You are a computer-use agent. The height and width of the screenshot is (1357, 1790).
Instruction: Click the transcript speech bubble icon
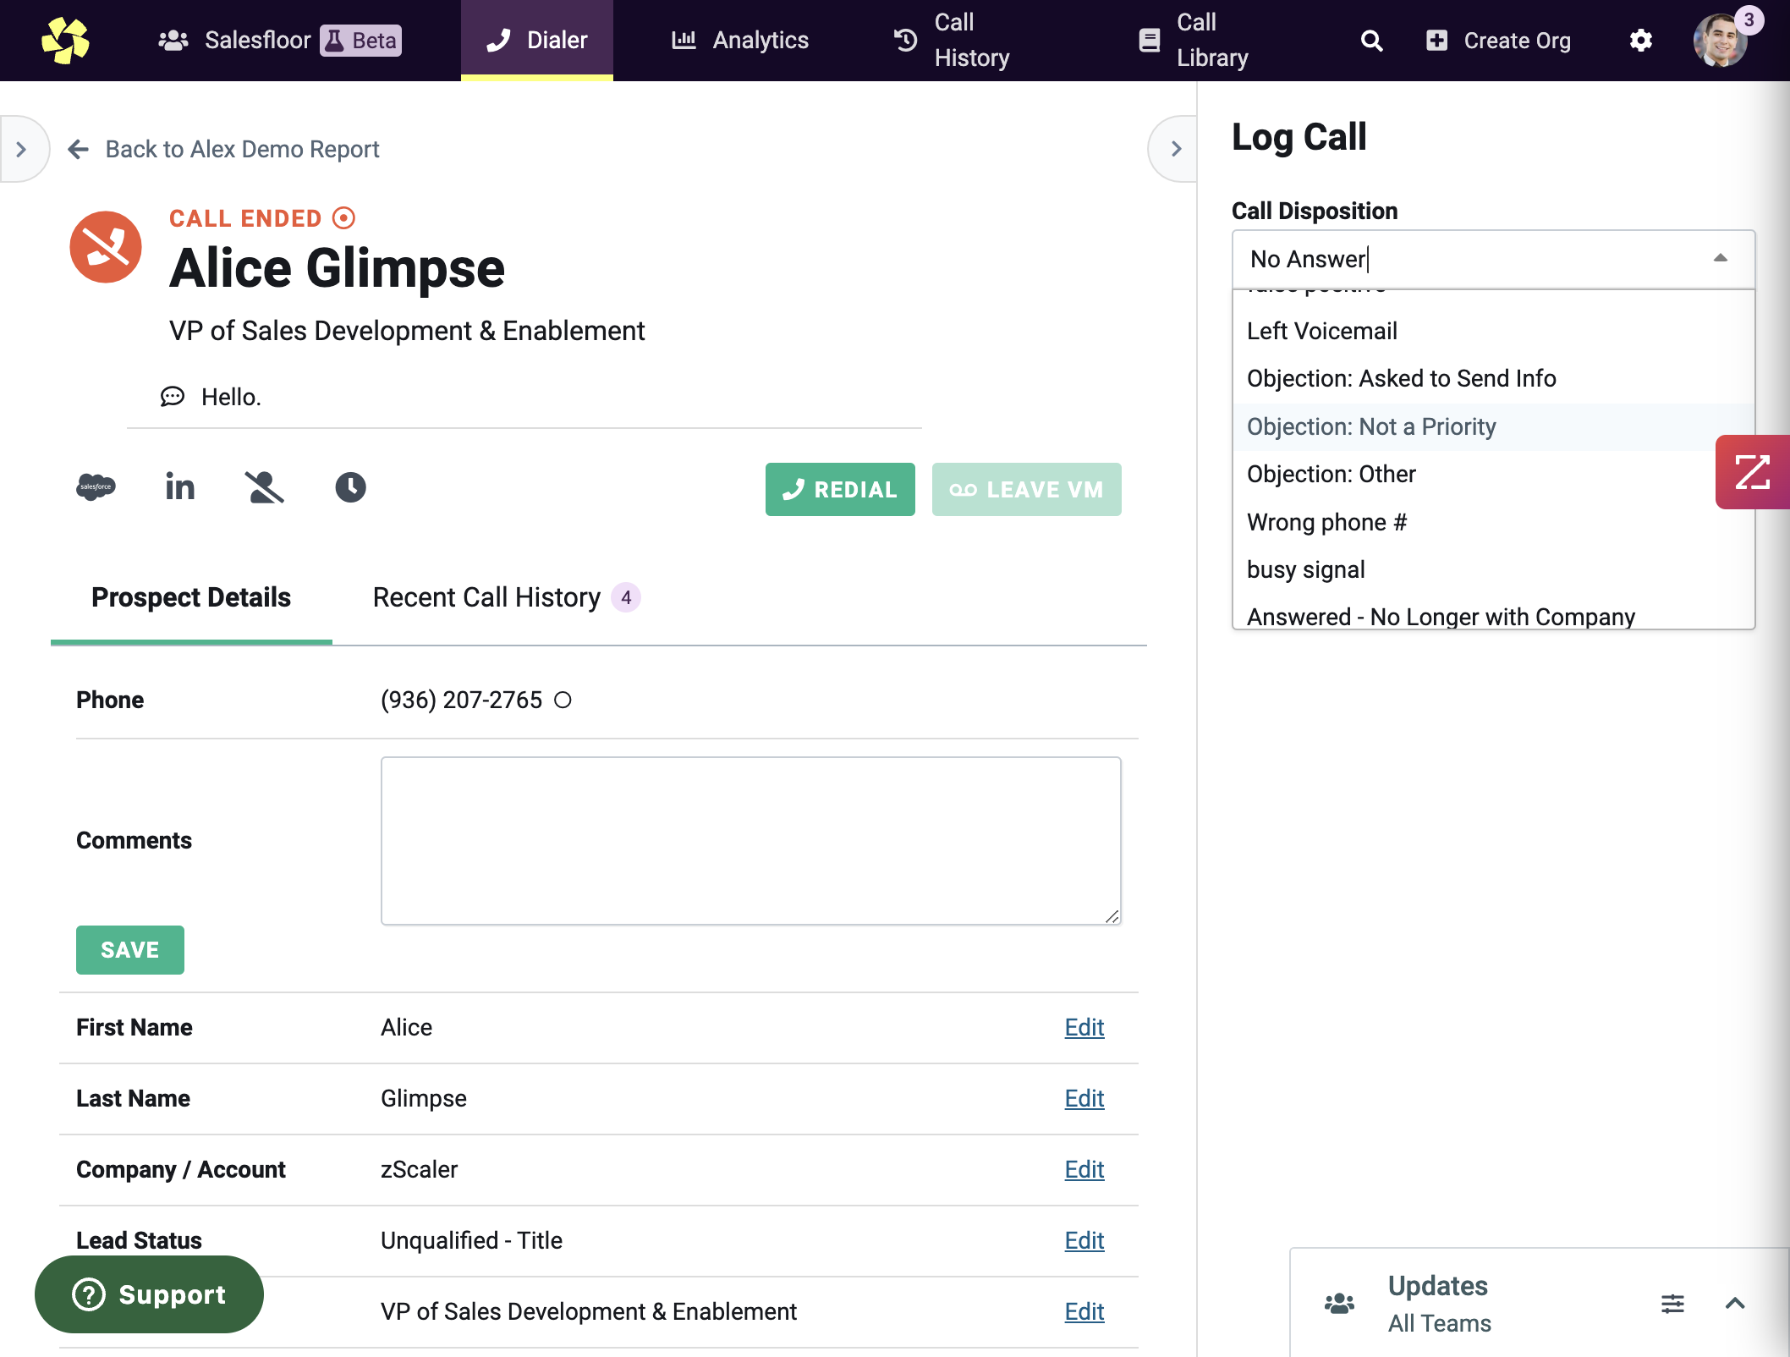(173, 397)
